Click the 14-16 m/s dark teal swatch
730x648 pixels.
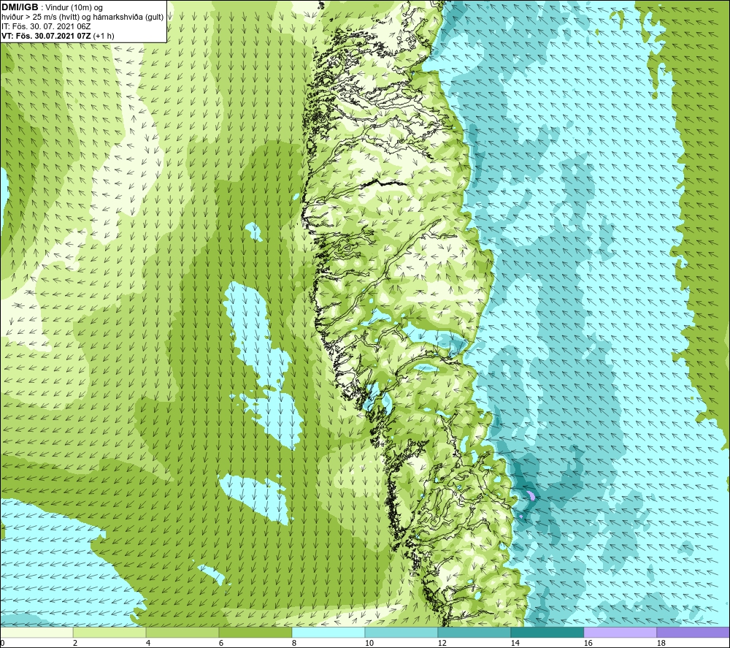tap(547, 632)
